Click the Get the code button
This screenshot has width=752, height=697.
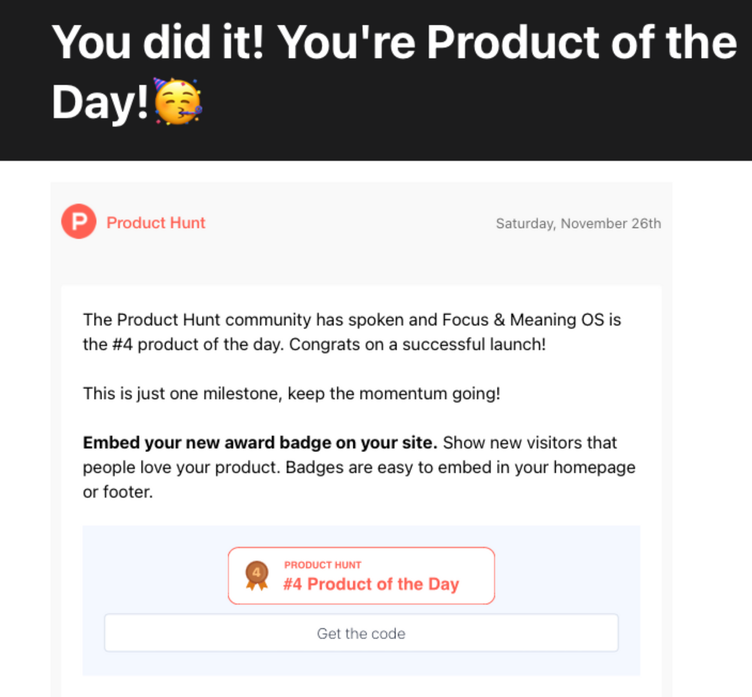(x=361, y=633)
